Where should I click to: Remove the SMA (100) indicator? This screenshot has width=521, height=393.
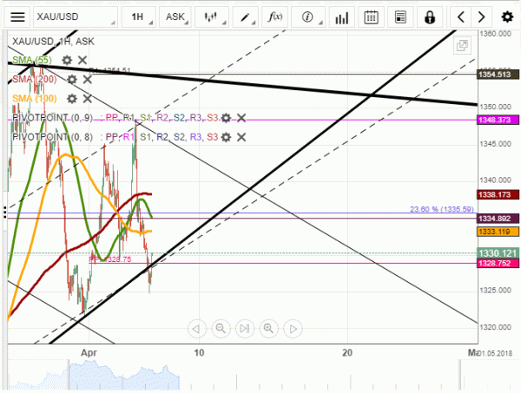click(88, 99)
